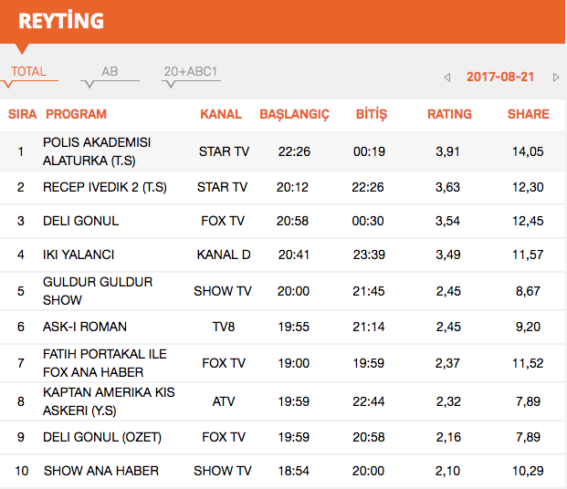
Task: Click FATIH PORTAKAL ILE FOX ANA HABER
Action: 104,363
